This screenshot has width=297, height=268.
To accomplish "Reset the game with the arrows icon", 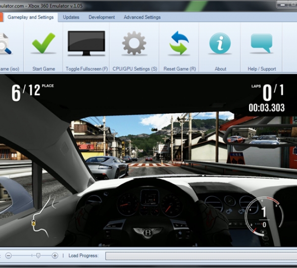I will point(179,43).
